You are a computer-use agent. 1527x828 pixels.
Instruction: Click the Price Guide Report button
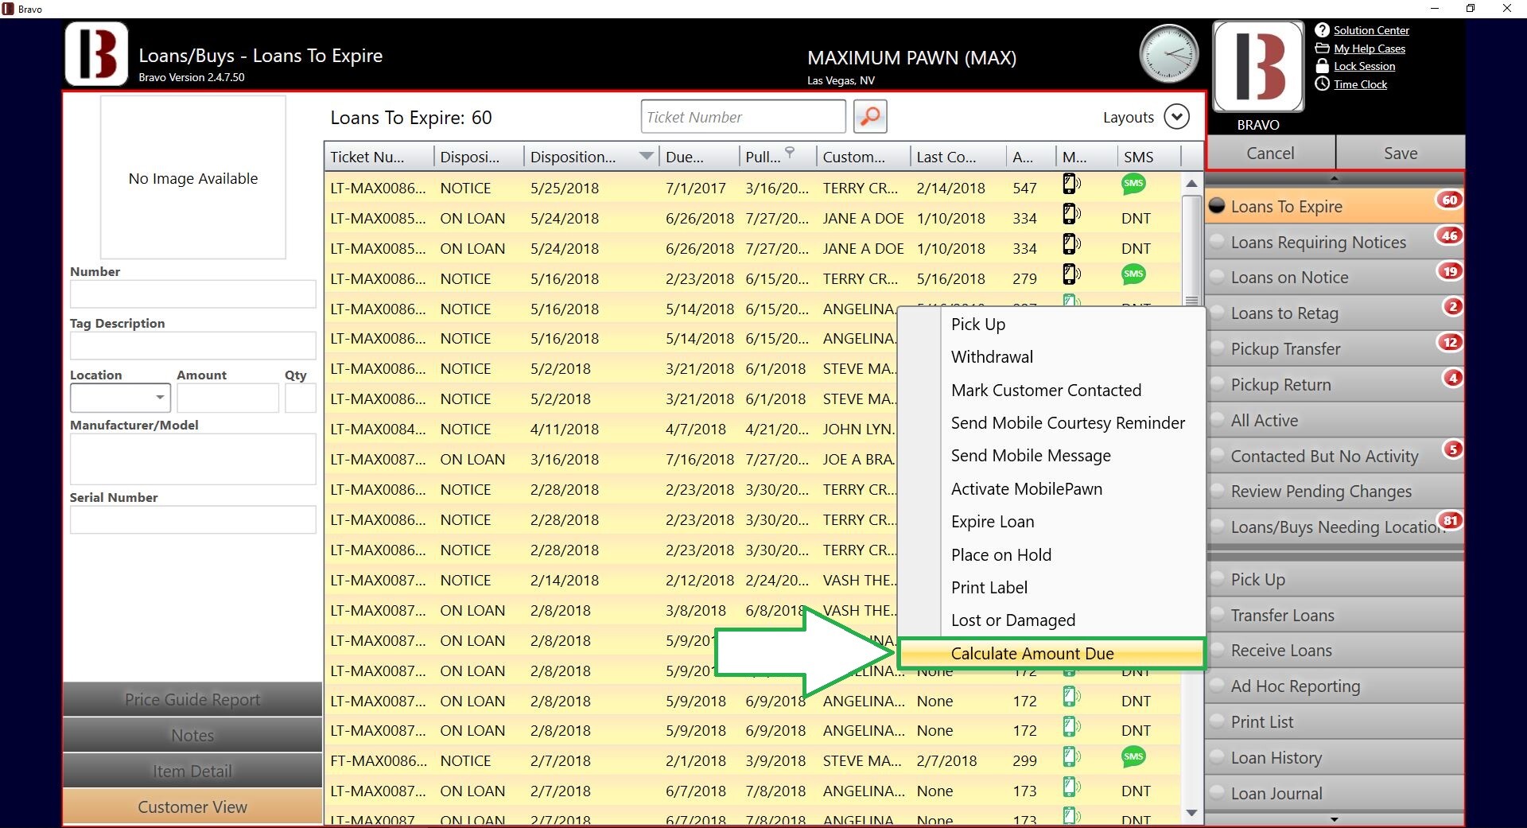click(192, 699)
